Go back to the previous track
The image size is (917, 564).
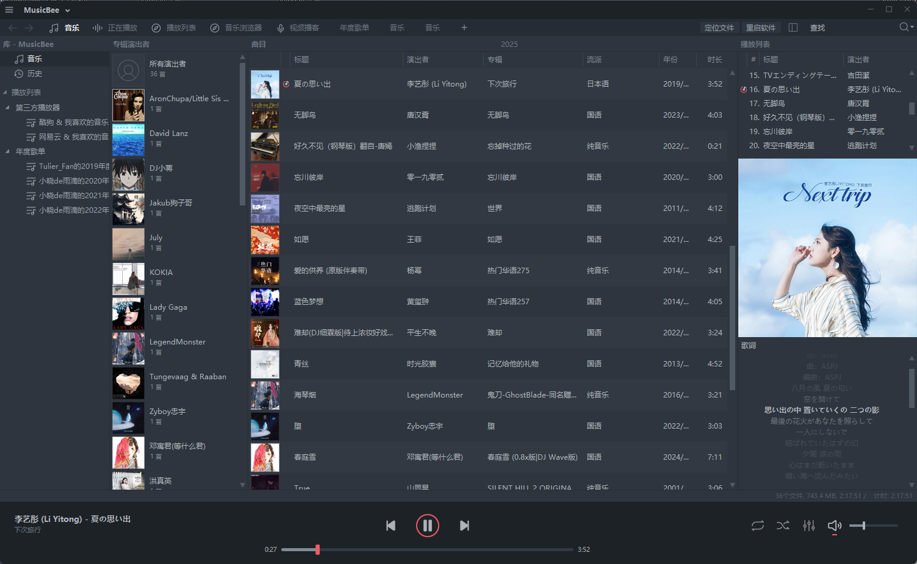(391, 526)
